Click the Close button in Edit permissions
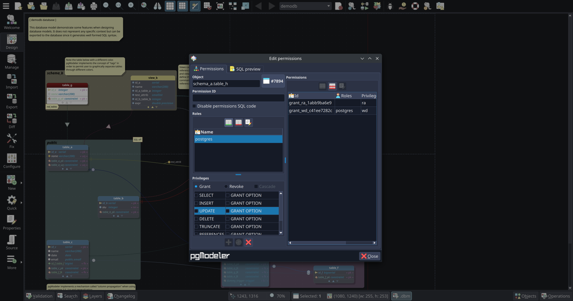The height and width of the screenshot is (301, 573). [369, 256]
